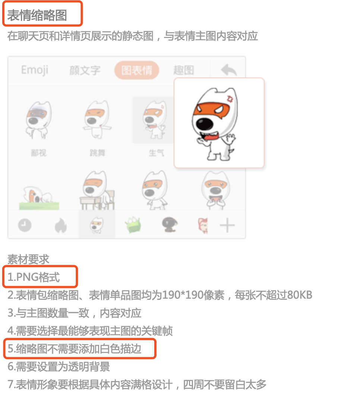Screen dimensions: 360x400
Task: Click the enlarged angry dog preview
Action: tap(219, 123)
